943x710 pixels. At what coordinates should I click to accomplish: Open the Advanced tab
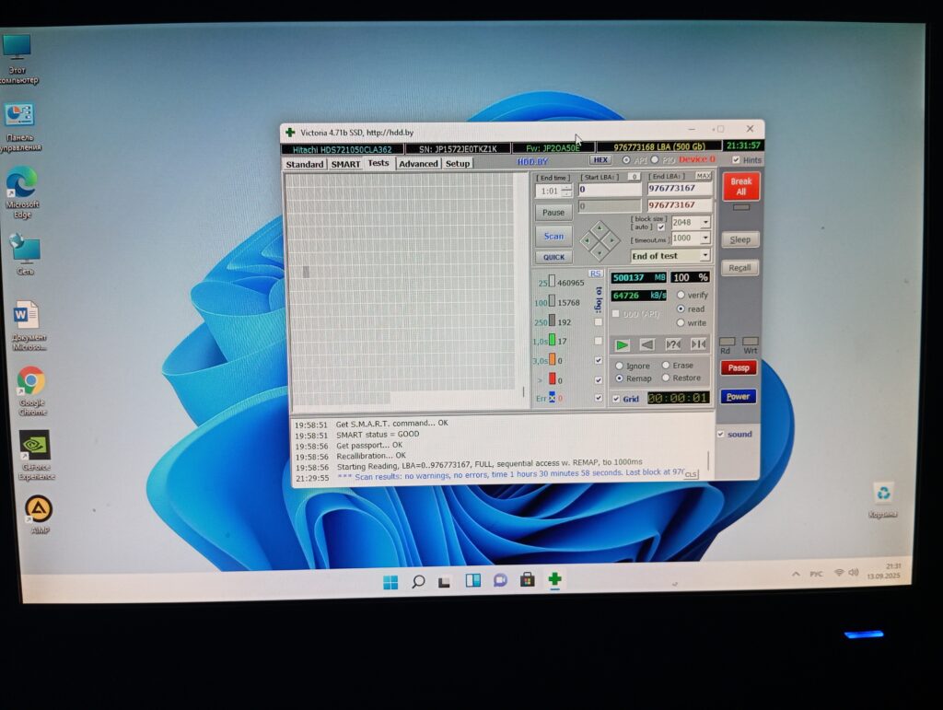[x=418, y=164]
